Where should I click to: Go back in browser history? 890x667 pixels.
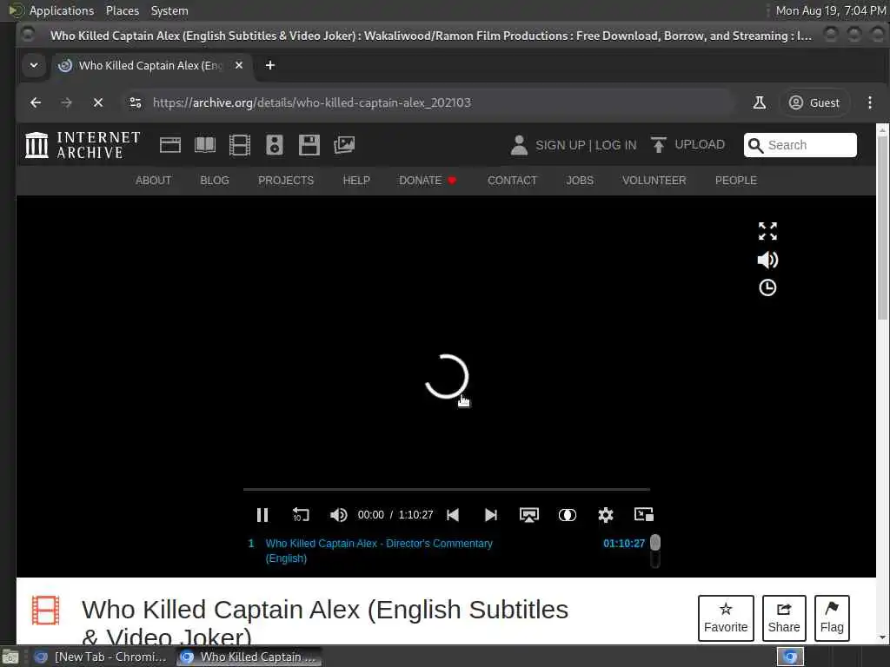coord(36,102)
